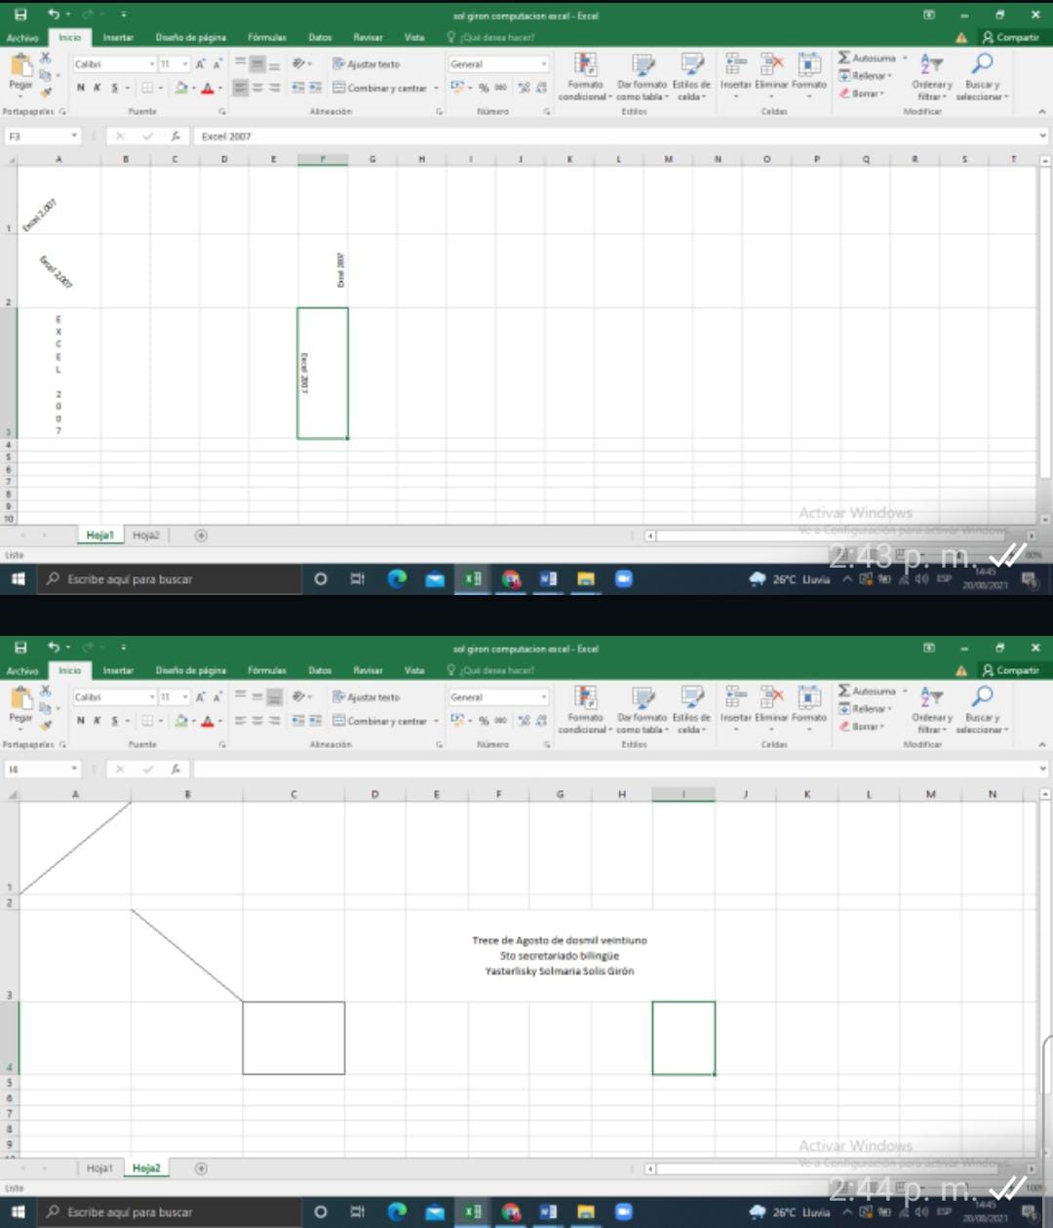Viewport: 1053px width, 1228px height.
Task: Click the fill color bucket in upper Excel window
Action: click(180, 89)
